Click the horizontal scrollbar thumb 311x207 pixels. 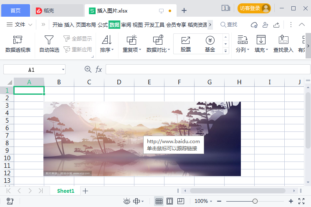click(238, 191)
